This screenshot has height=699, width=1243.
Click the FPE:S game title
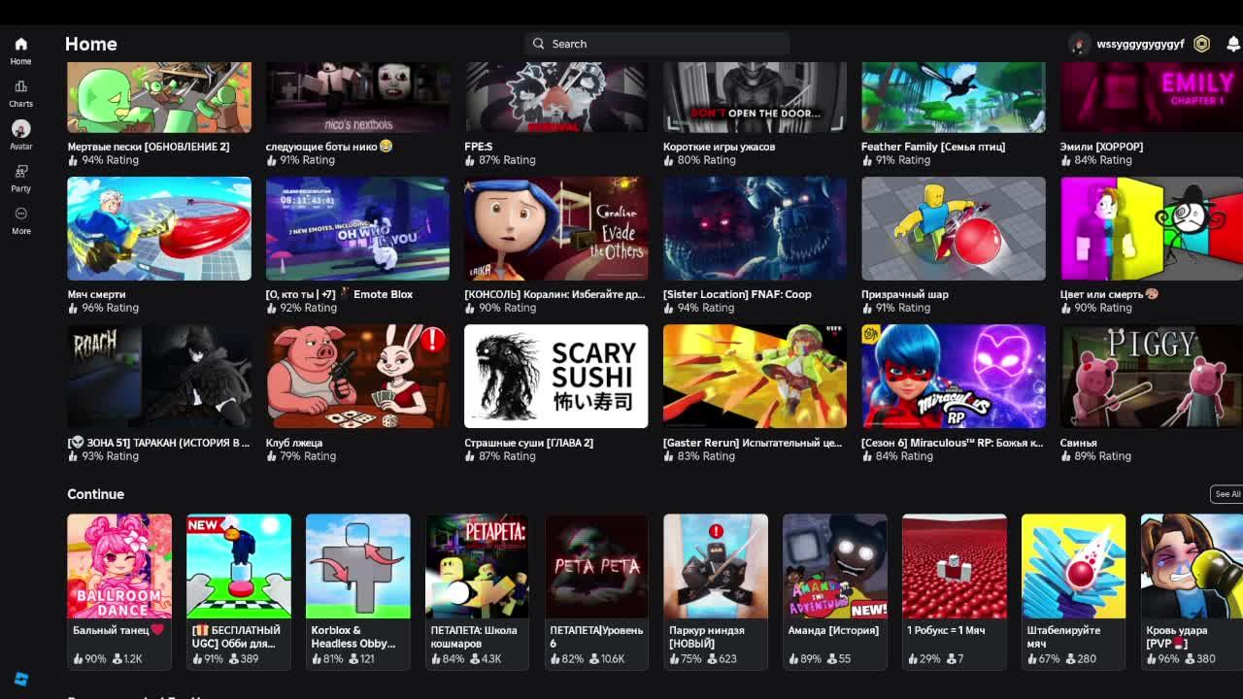click(479, 147)
